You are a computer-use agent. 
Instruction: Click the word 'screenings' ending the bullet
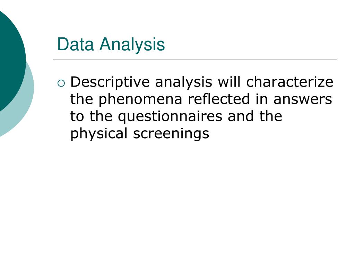pos(171,134)
